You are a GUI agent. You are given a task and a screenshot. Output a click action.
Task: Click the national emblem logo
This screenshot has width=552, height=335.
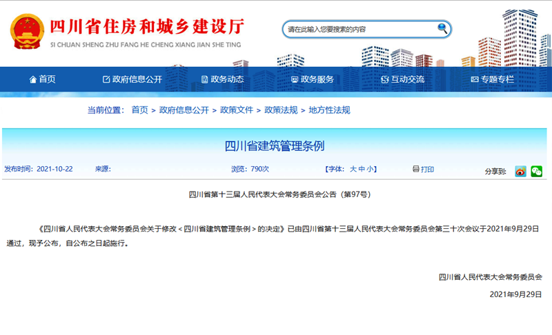point(27,31)
